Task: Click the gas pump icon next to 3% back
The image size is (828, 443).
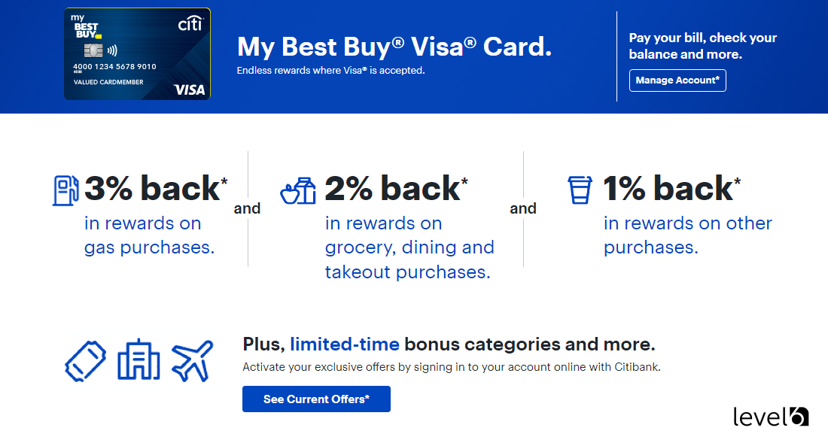Action: coord(66,190)
